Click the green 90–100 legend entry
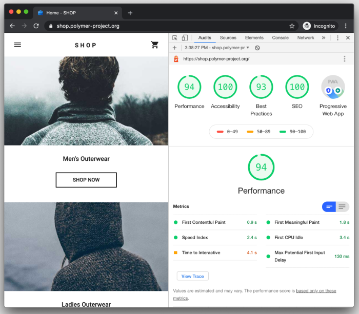 293,132
